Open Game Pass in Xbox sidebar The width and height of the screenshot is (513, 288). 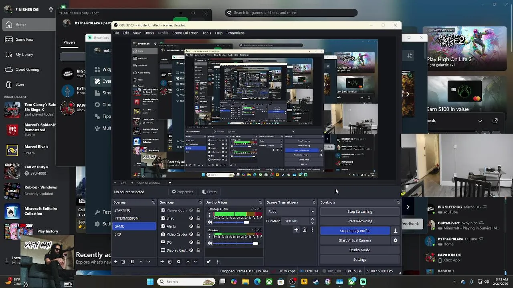coord(24,40)
